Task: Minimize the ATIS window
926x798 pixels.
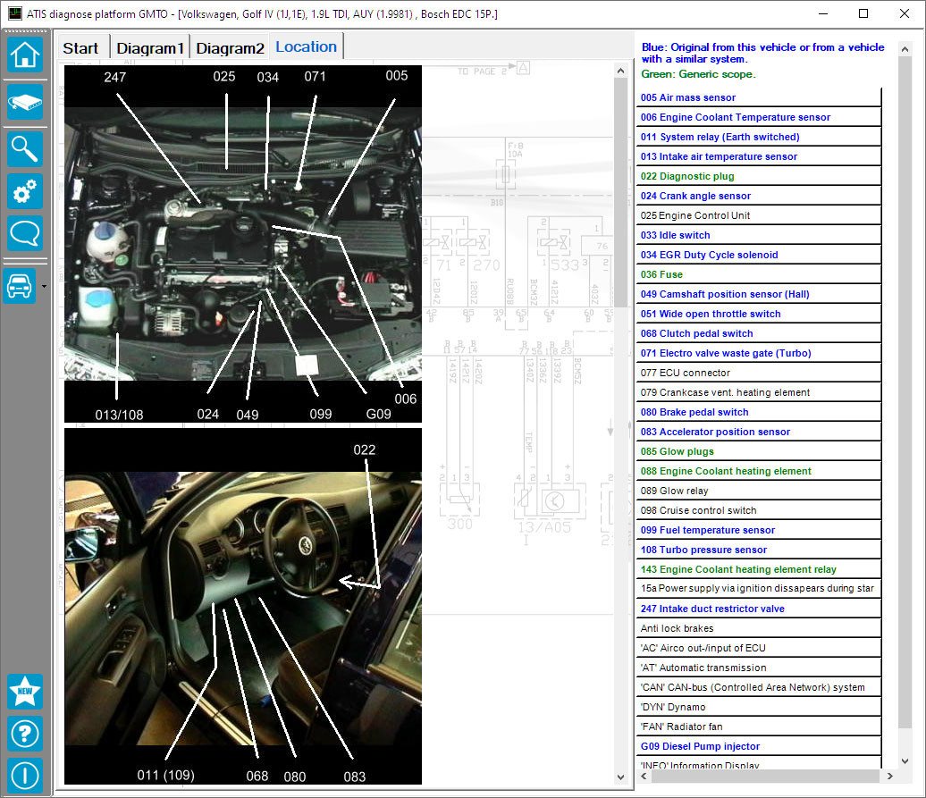Action: [823, 13]
